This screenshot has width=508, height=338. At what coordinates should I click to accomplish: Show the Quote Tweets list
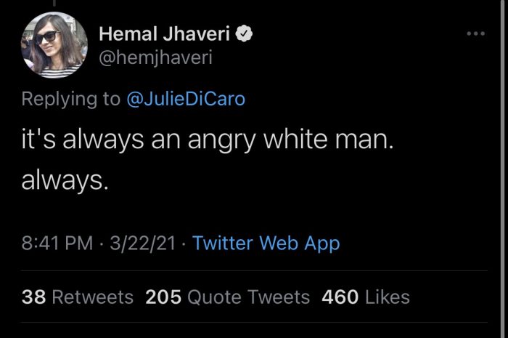coord(248,297)
